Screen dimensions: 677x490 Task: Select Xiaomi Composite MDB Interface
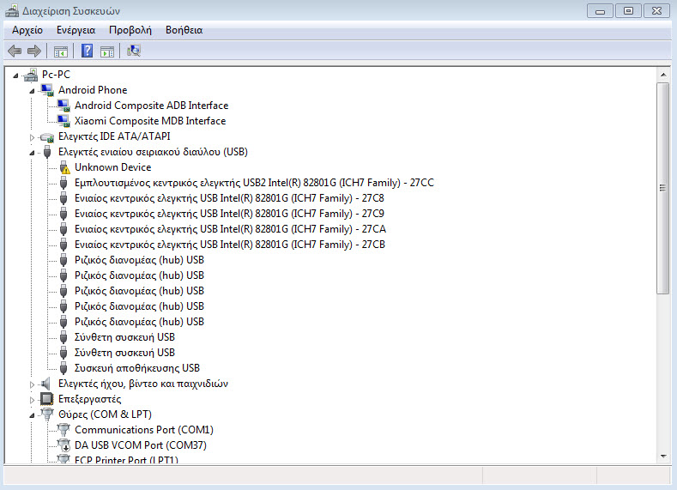[150, 121]
